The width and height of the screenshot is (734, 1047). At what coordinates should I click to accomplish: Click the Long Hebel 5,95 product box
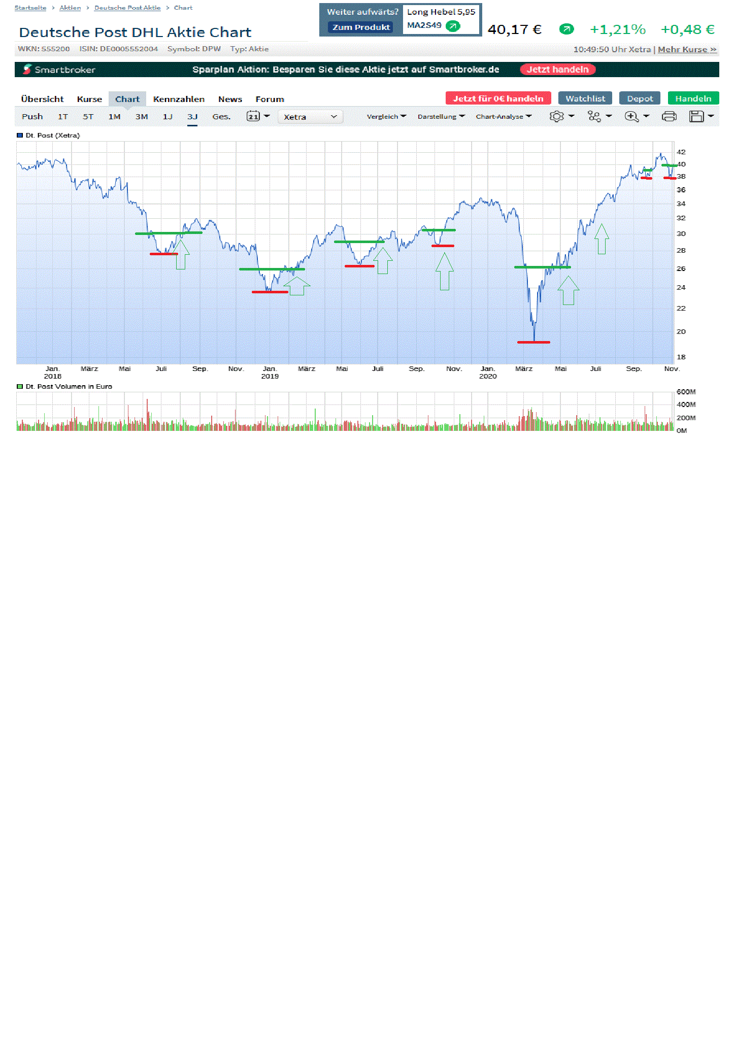click(x=441, y=19)
